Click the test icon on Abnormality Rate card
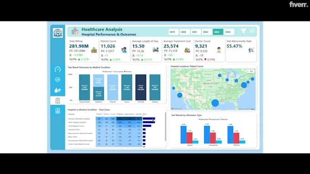The height and width of the screenshot is (174, 310). [x=251, y=50]
